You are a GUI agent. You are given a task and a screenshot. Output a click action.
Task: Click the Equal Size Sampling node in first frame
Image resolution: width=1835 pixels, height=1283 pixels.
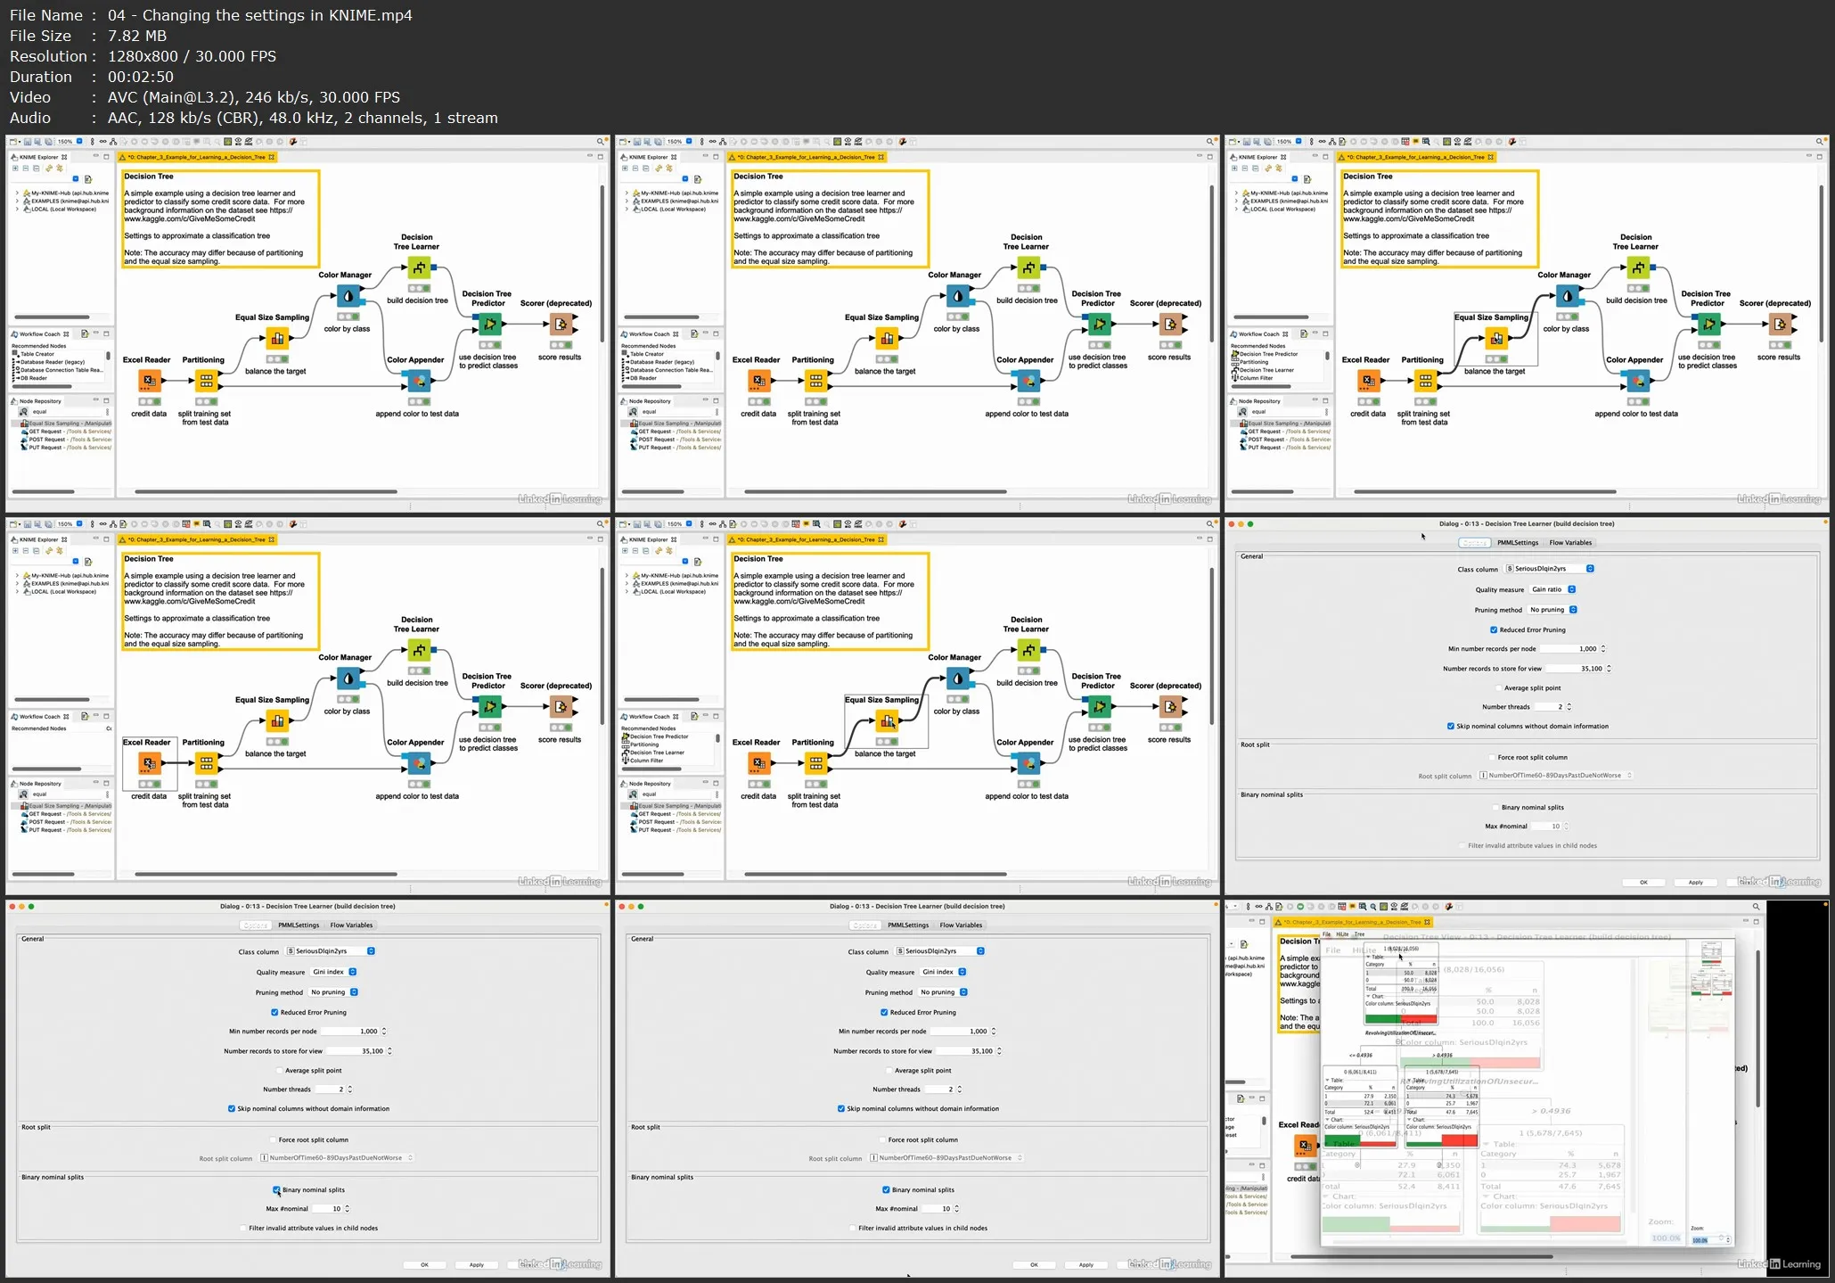(277, 338)
